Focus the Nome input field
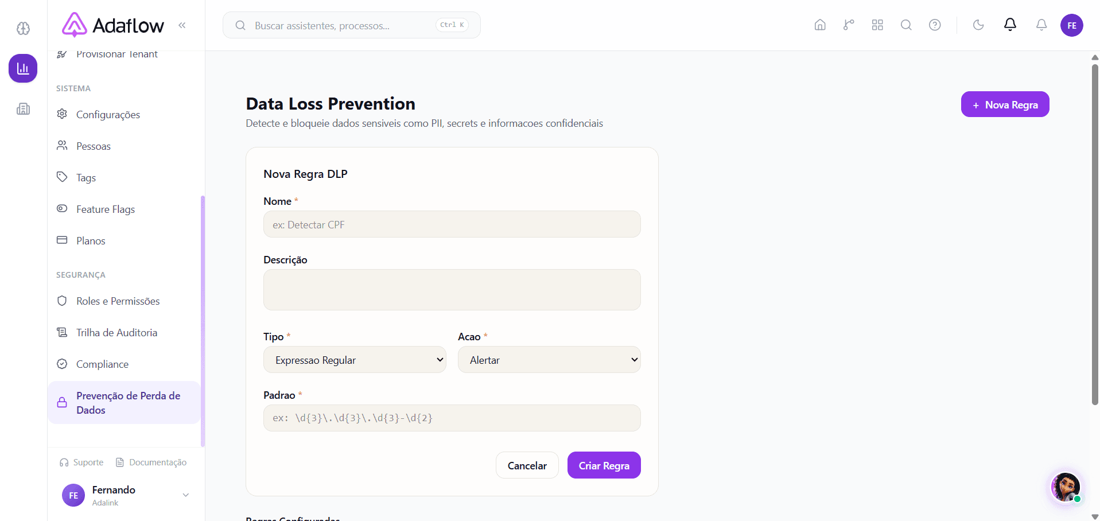The width and height of the screenshot is (1100, 521). (x=452, y=224)
